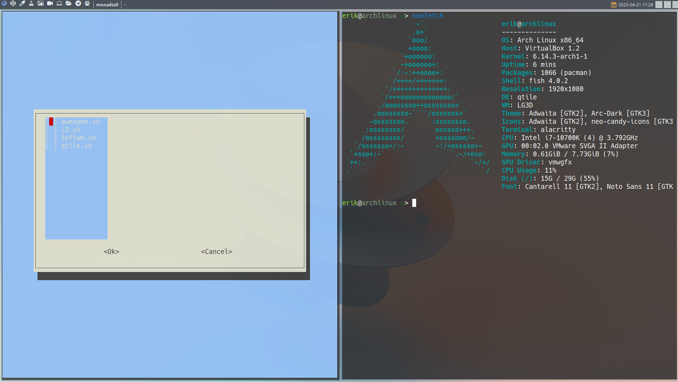The image size is (678, 382).
Task: Switch to the eyedropper workspace icon
Action: [x=22, y=4]
